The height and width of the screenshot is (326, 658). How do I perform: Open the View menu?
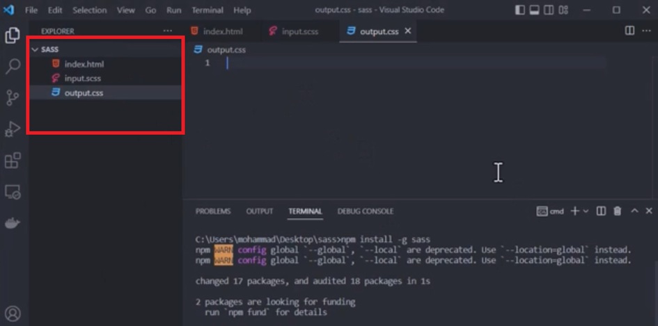coord(126,10)
